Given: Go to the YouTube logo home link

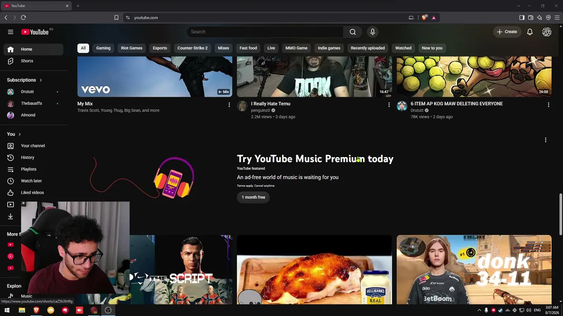Looking at the screenshot, I should pos(35,32).
